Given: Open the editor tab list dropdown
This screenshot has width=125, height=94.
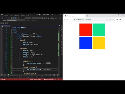Looking at the screenshot, I should point(58,26).
